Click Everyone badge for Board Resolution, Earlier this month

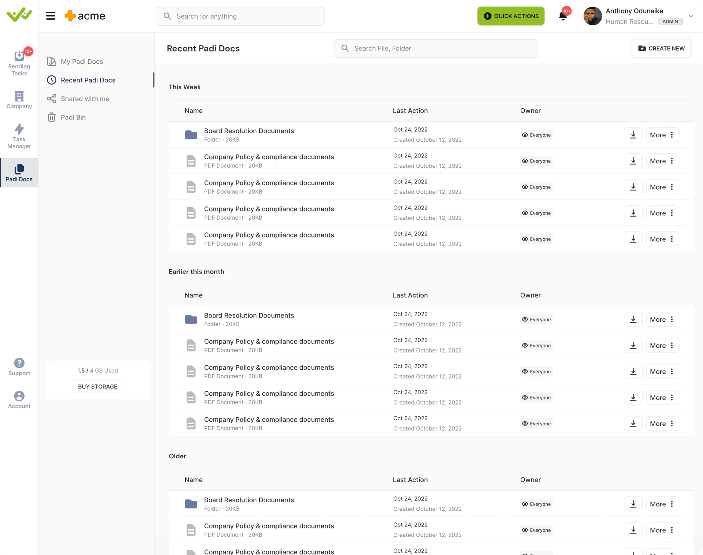[x=536, y=320]
